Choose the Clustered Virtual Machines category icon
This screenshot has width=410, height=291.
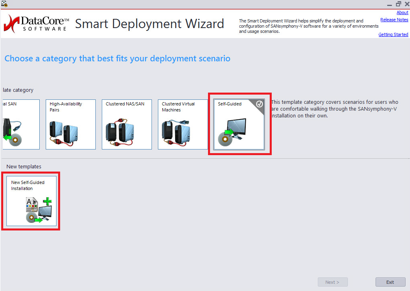[183, 124]
